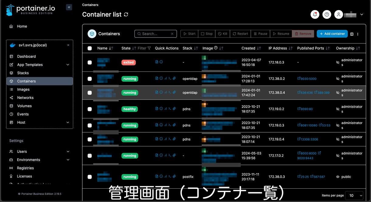371x202 pixels.
Task: Expand the Environments settings submenu
Action: (x=68, y=160)
